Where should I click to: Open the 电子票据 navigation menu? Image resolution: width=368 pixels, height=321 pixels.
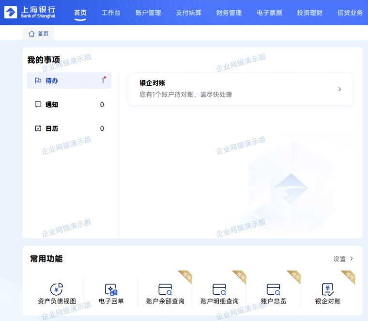point(269,13)
